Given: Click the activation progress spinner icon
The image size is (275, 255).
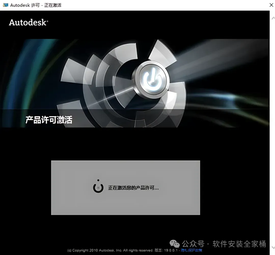Looking at the screenshot, I should coord(98,186).
